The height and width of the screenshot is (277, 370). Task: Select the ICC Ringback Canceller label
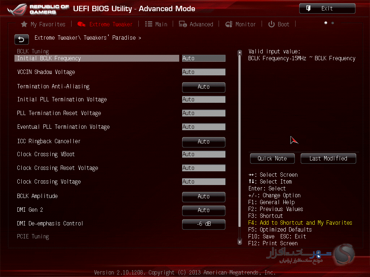pos(49,141)
